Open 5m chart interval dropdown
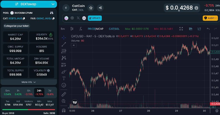Screen dimensions: 220x115 (63, 29)
